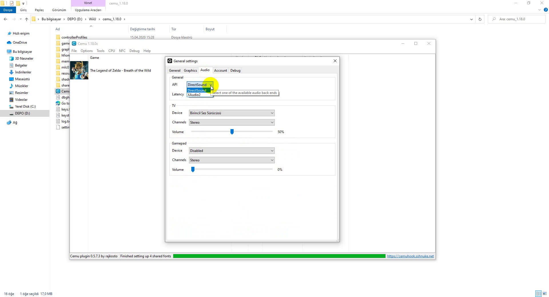549x297 pixels.
Task: Open Yerel Disk (C:) drive
Action: pos(25,107)
